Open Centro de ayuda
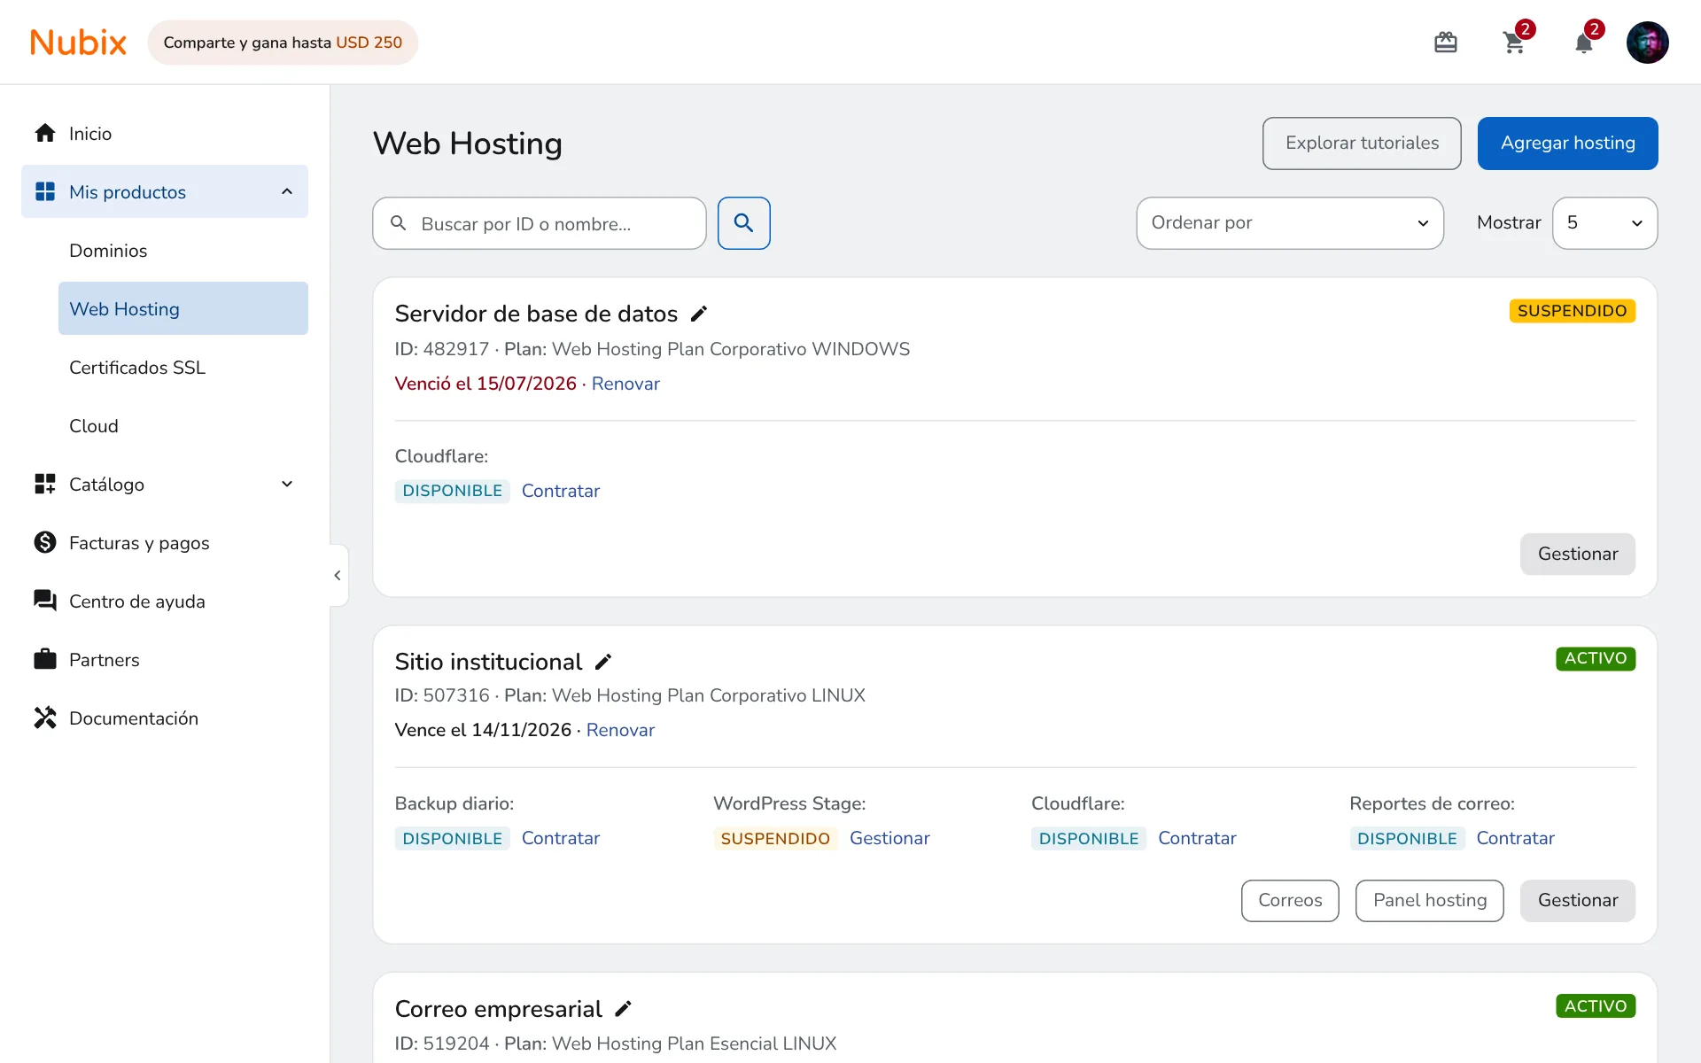This screenshot has height=1063, width=1701. 165,601
